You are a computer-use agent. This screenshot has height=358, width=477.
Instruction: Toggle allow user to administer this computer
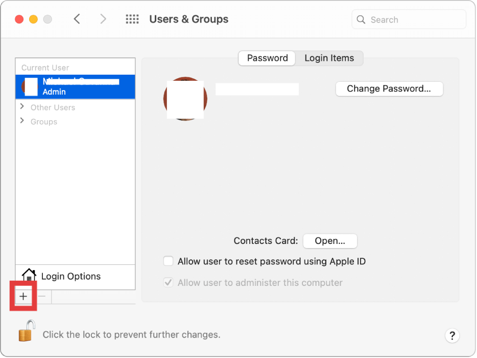pyautogui.click(x=169, y=282)
